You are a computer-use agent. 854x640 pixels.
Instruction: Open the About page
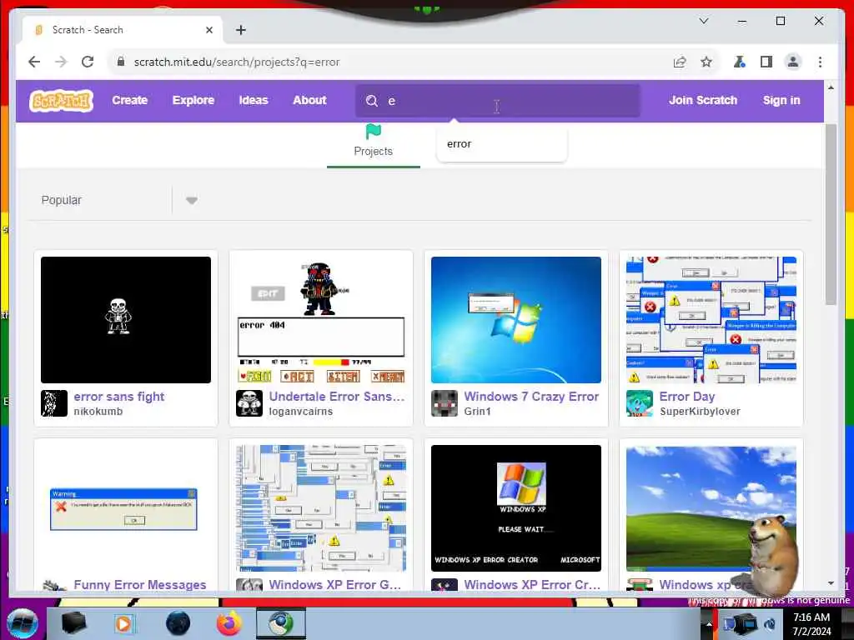(309, 100)
